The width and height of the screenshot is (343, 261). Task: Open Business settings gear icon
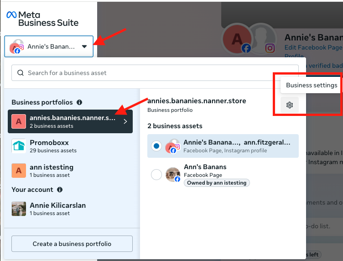click(289, 105)
